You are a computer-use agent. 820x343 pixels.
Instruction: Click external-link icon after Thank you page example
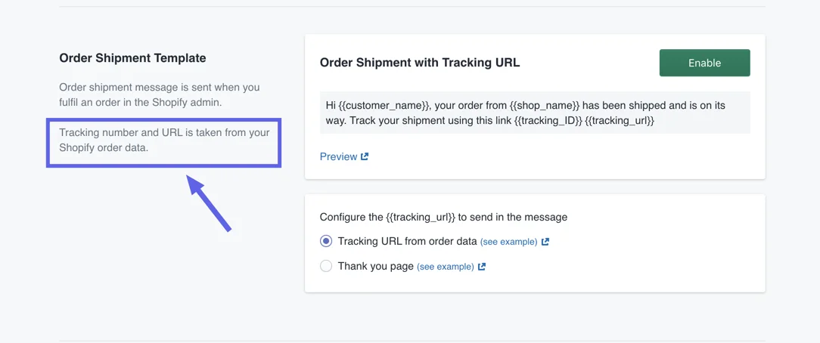(x=482, y=267)
